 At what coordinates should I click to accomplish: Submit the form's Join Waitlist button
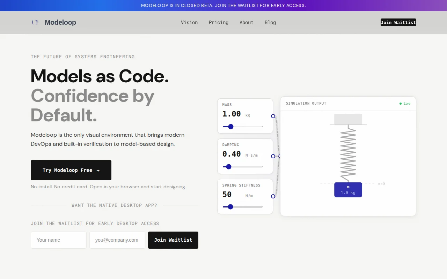[173, 240]
